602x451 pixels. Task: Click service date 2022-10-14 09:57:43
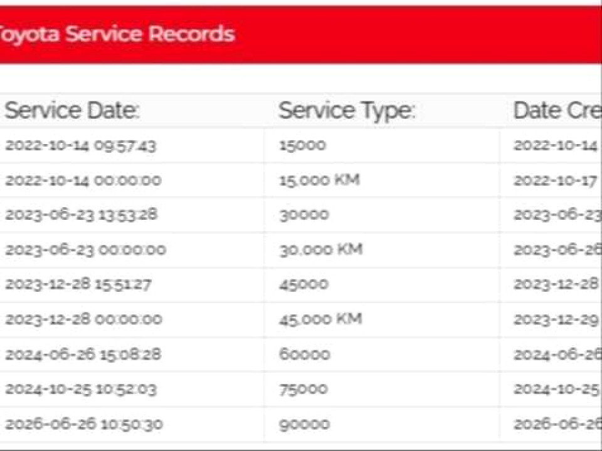(x=81, y=146)
